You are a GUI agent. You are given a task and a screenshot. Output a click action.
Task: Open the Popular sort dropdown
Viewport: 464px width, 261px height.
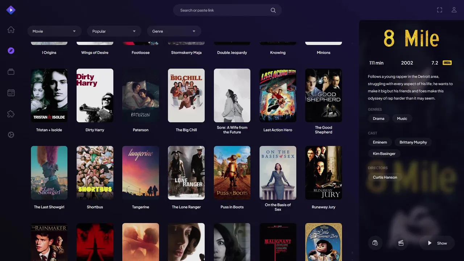tap(114, 31)
